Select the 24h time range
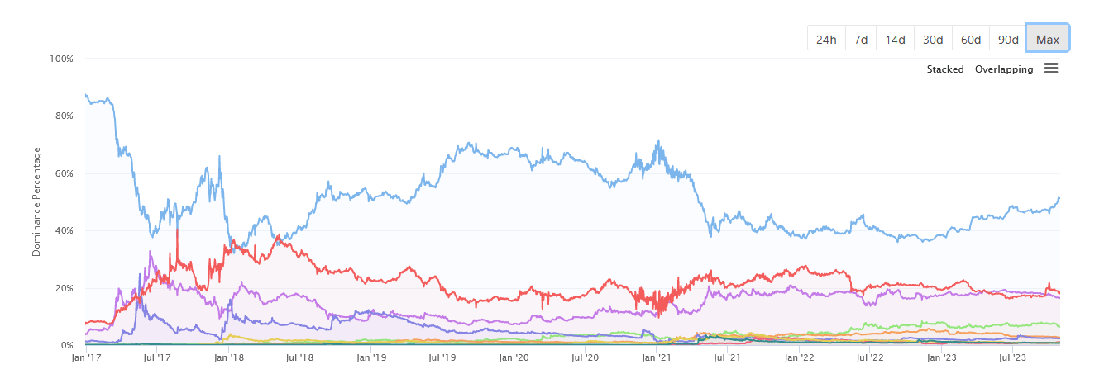1109x374 pixels. [x=826, y=39]
